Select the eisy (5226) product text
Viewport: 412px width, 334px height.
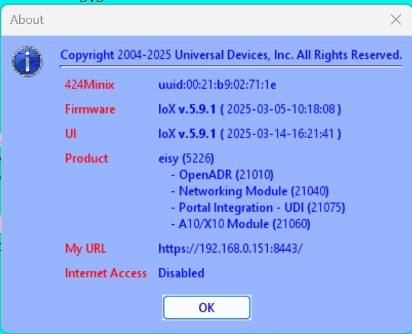point(187,158)
